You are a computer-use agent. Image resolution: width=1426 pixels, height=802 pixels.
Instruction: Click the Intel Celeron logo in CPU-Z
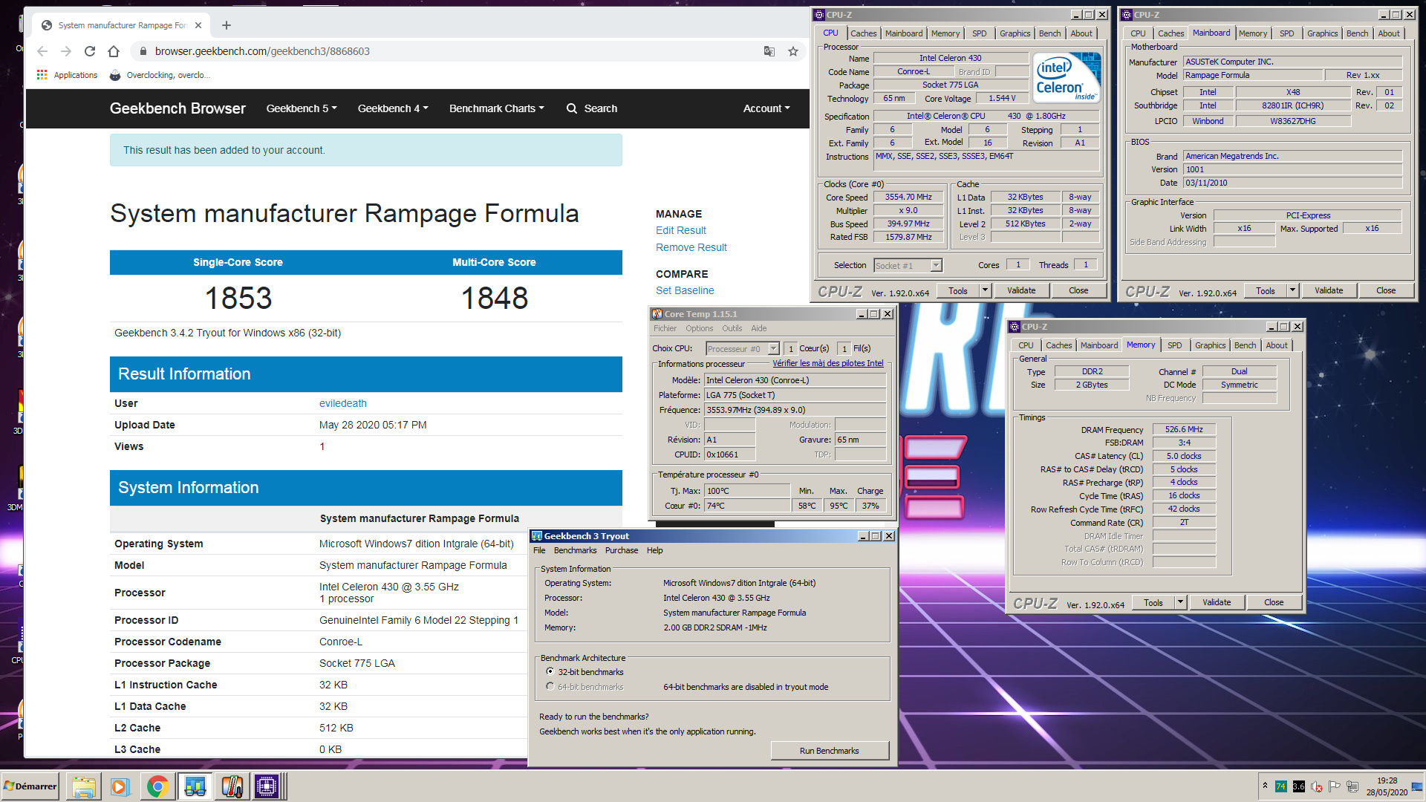click(1066, 78)
